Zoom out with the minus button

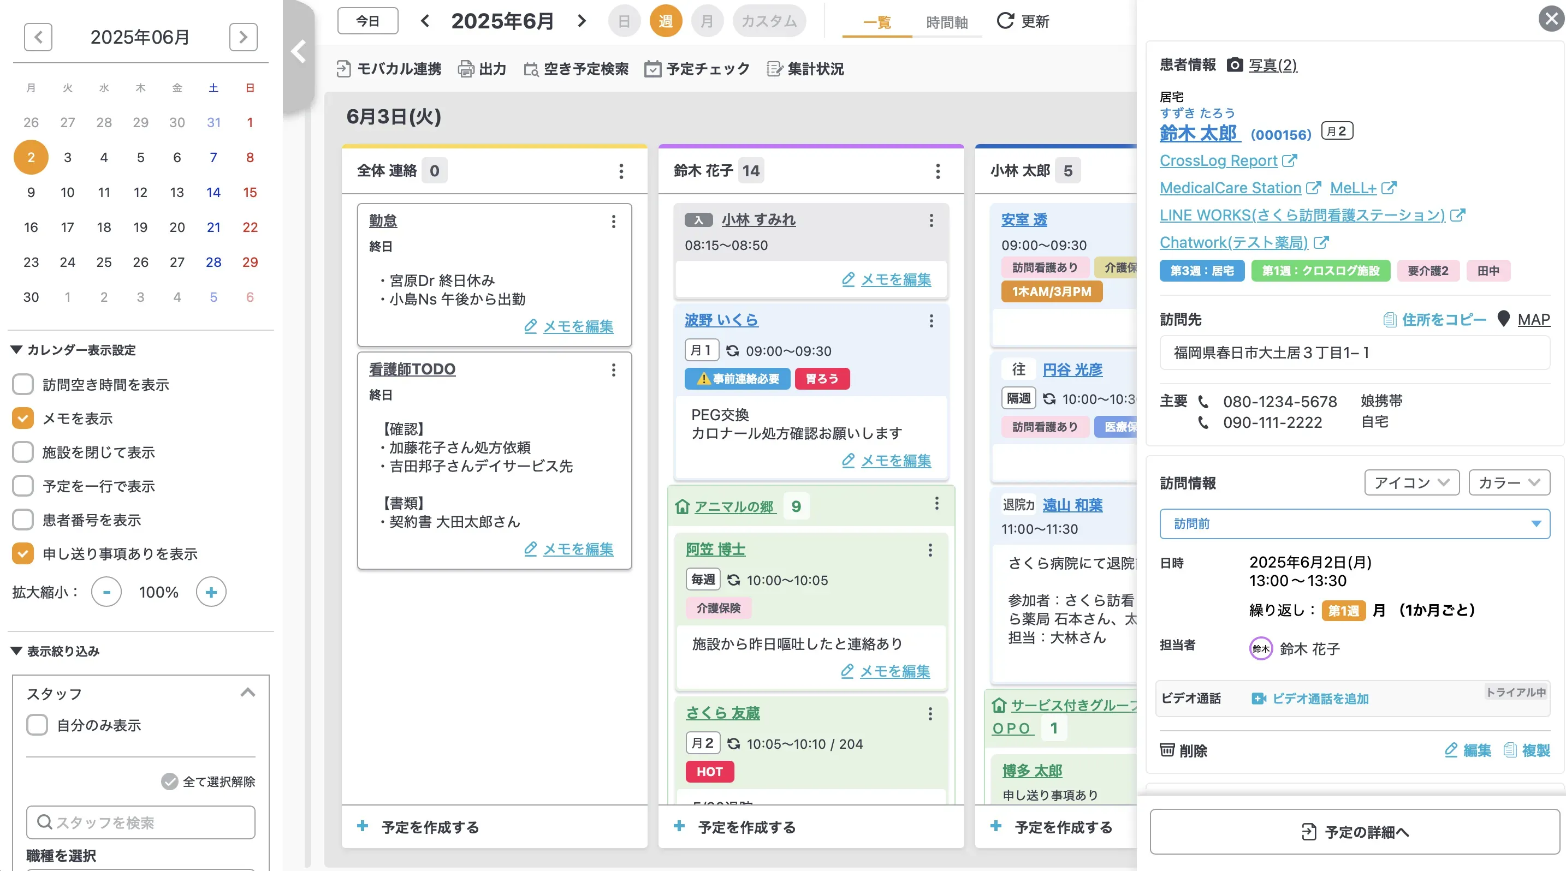point(106,592)
